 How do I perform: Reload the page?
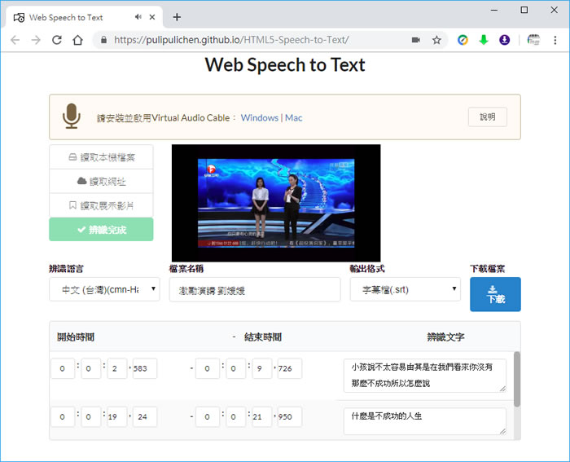point(56,40)
